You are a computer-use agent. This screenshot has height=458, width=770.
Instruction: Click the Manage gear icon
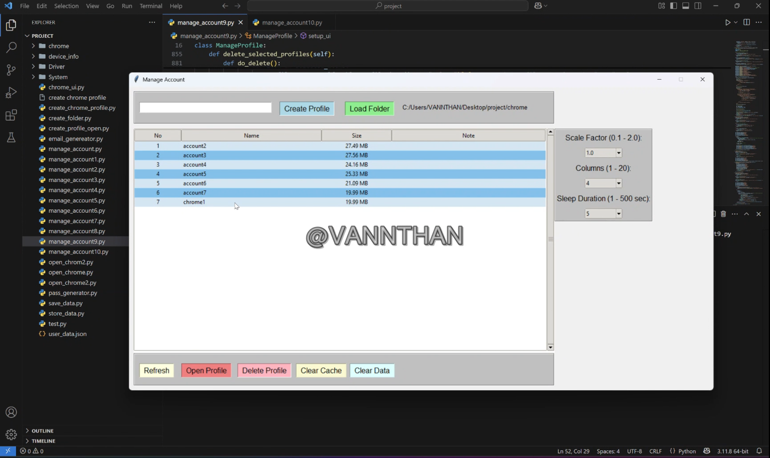tap(11, 434)
